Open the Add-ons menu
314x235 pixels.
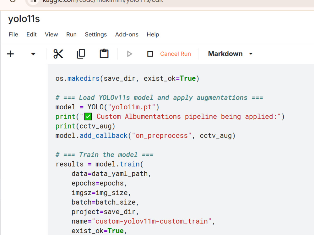(127, 34)
